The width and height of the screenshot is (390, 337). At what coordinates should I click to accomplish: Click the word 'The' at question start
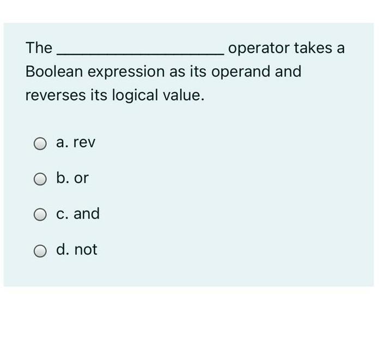(39, 47)
